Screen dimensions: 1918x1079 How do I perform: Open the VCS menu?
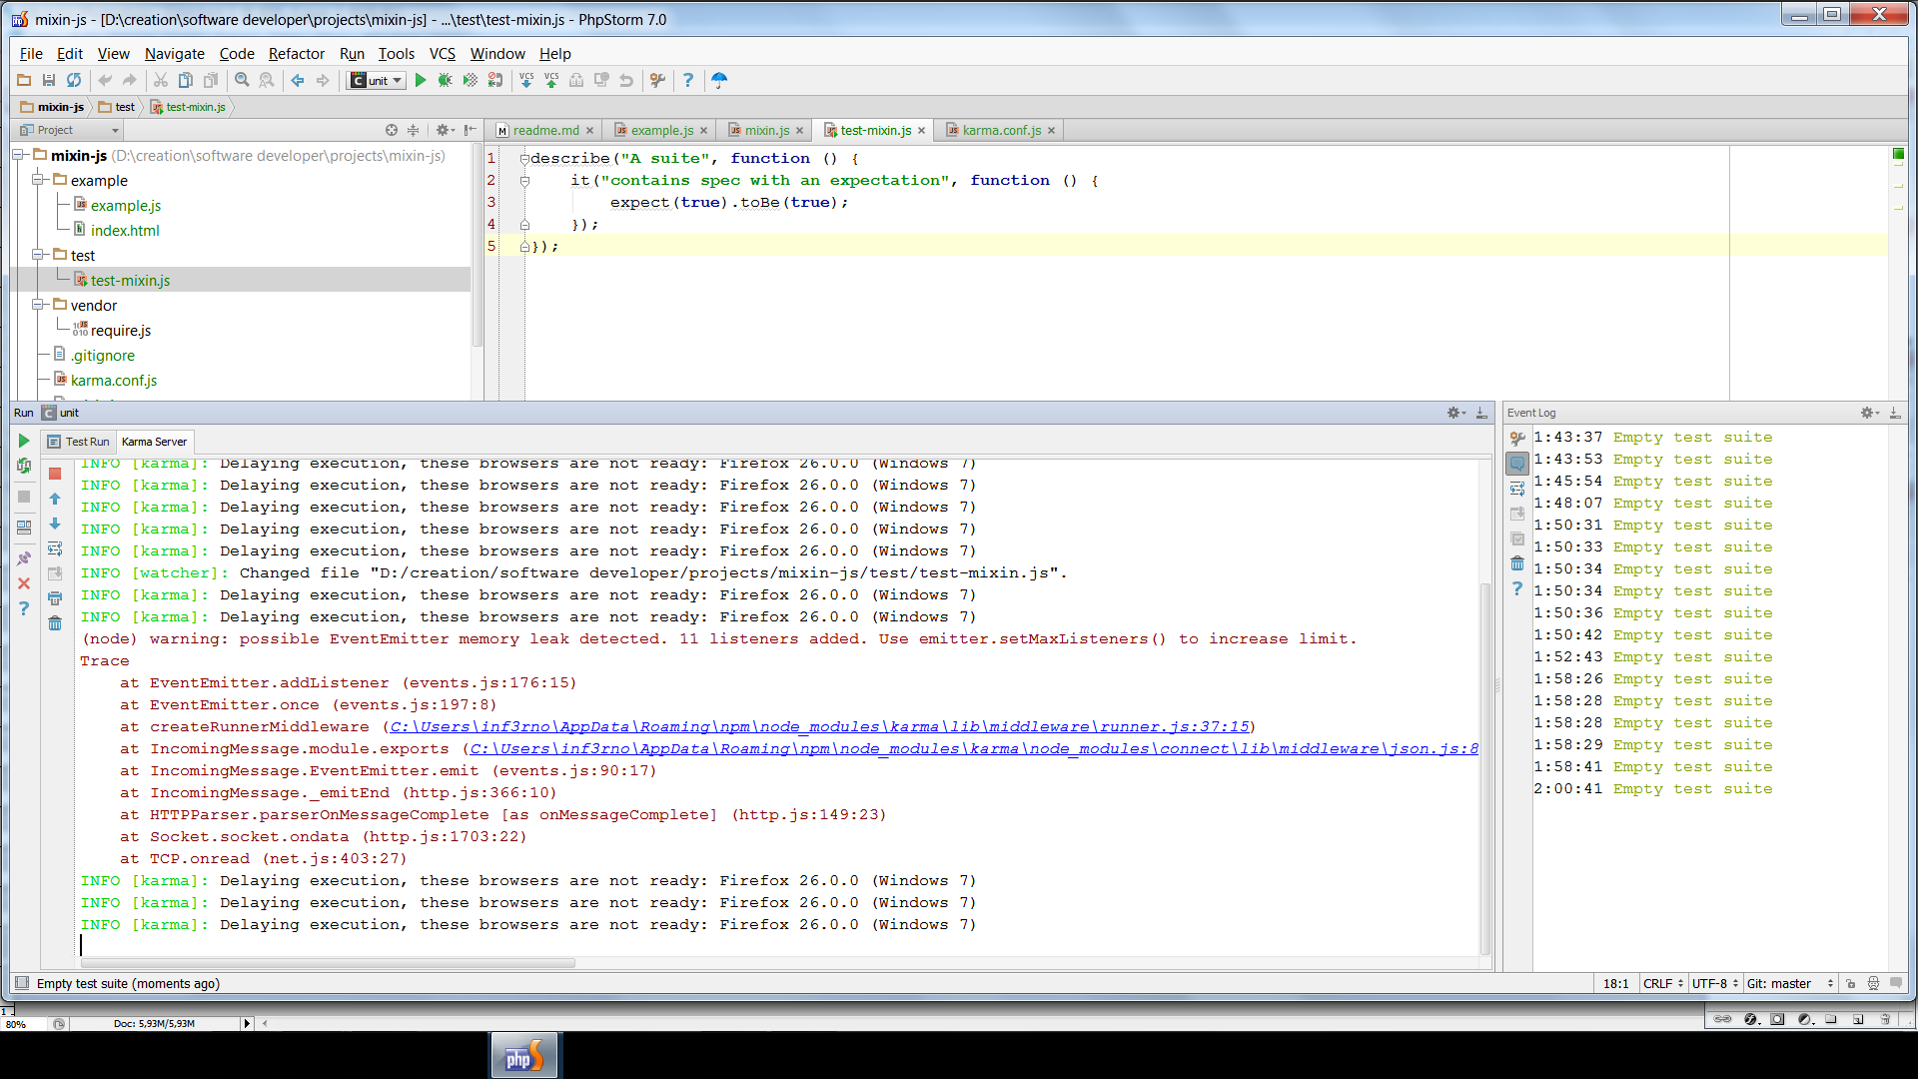pos(442,54)
